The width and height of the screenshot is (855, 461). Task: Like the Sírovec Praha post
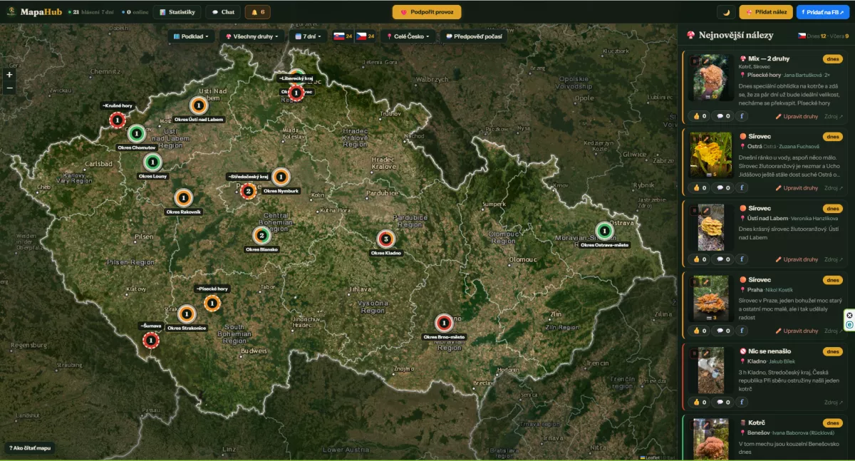tap(700, 331)
